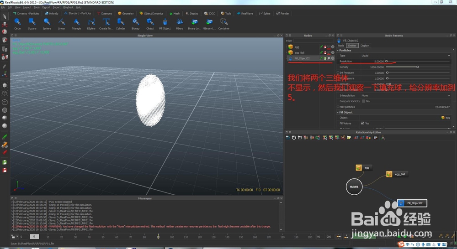Select the Object emitter tool
Viewport: 457px width, 249px height.
(150, 24)
